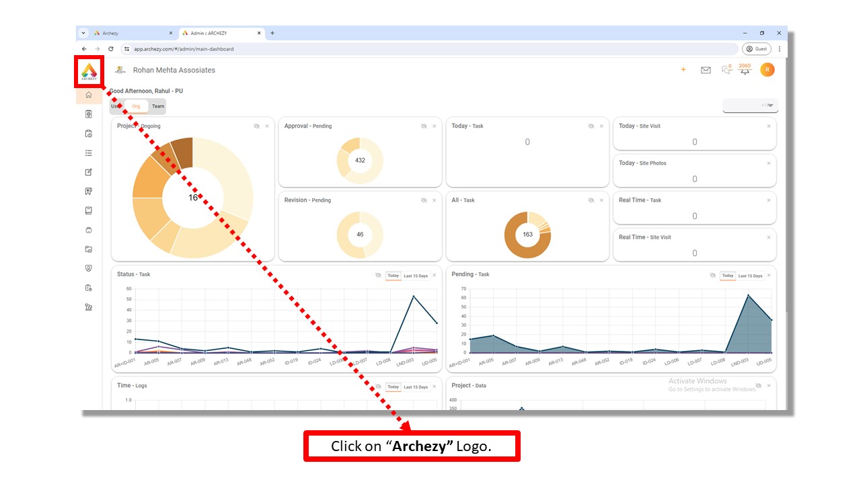Click the LND-003 peak point in Status chart
Screen dimensions: 861x484
414,296
